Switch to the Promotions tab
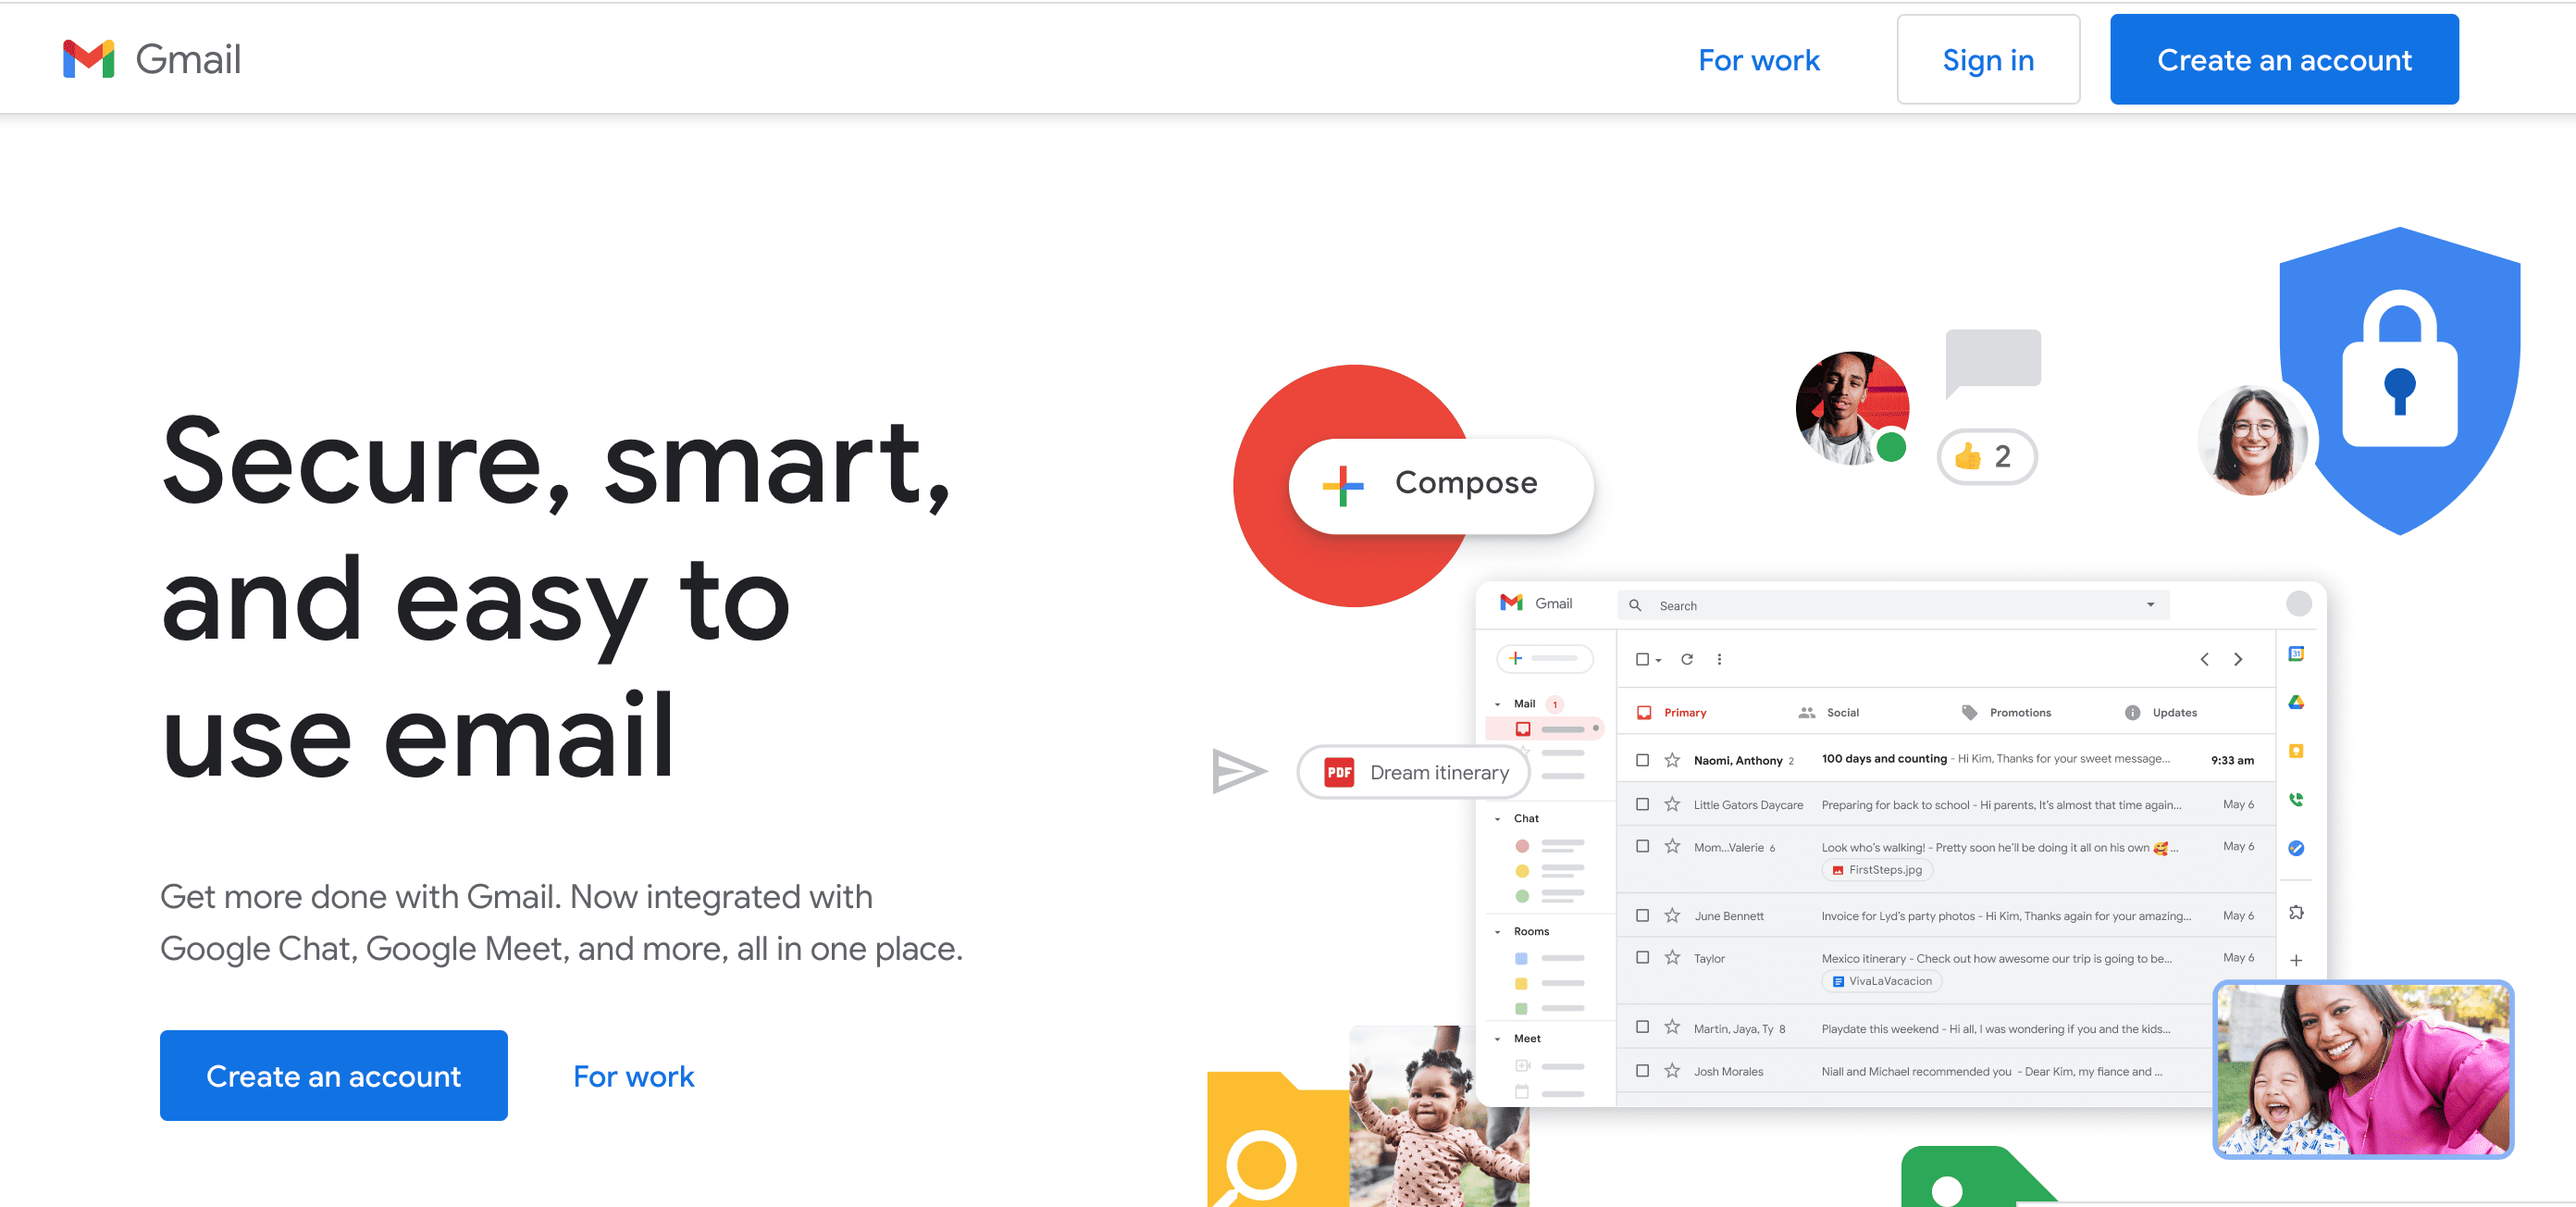Viewport: 2576px width, 1207px height. (x=2006, y=712)
